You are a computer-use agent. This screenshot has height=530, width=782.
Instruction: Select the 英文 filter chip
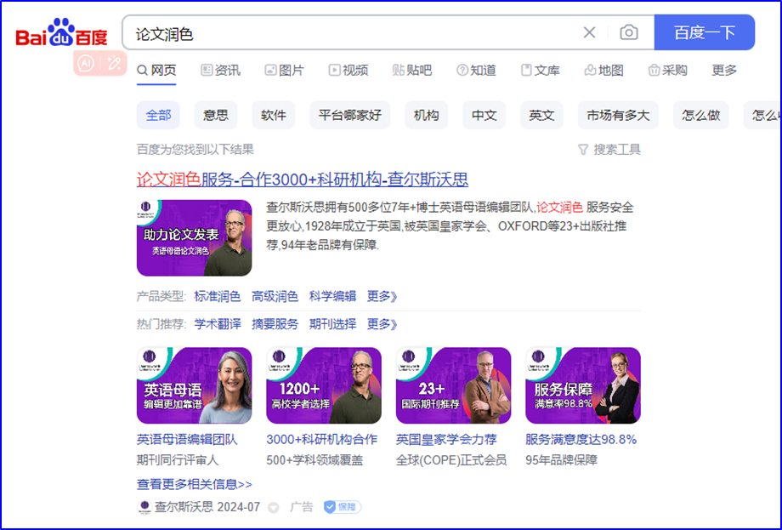point(541,115)
